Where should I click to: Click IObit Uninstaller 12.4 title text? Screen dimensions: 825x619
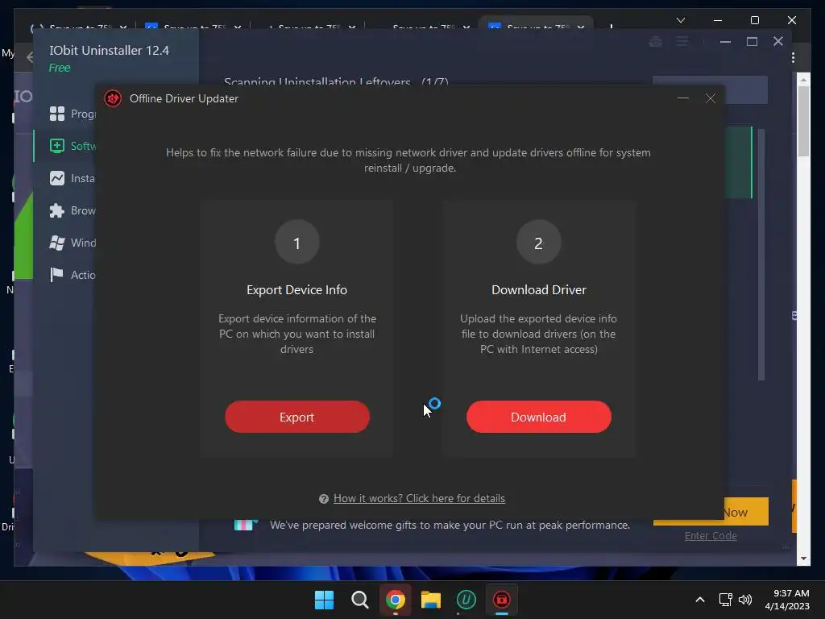pos(110,51)
